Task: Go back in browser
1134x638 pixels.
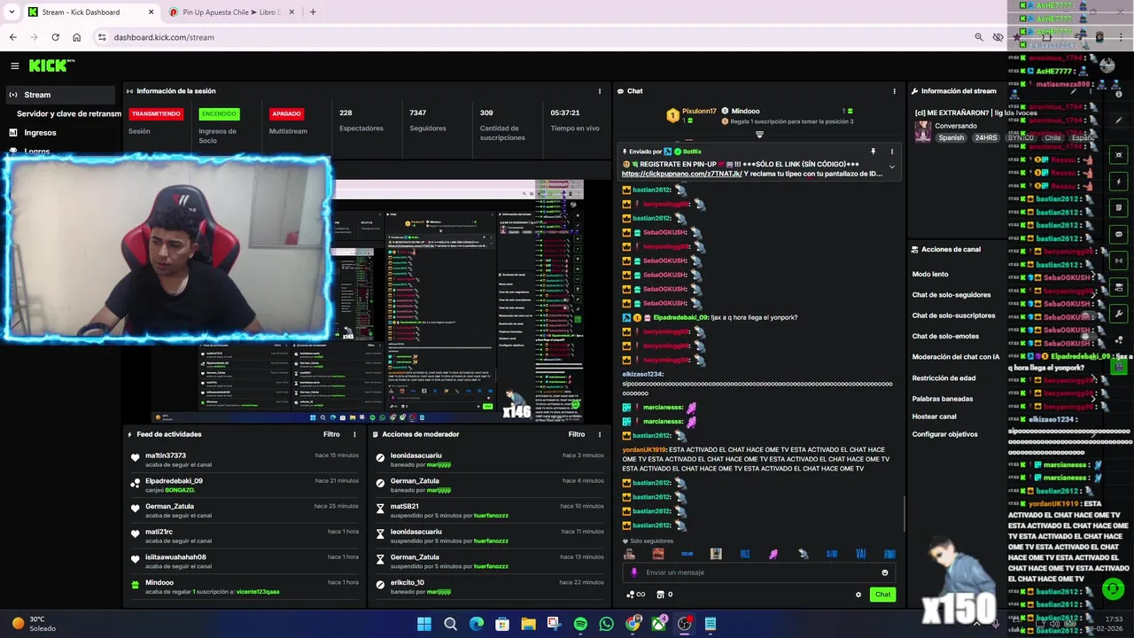Action: point(12,37)
